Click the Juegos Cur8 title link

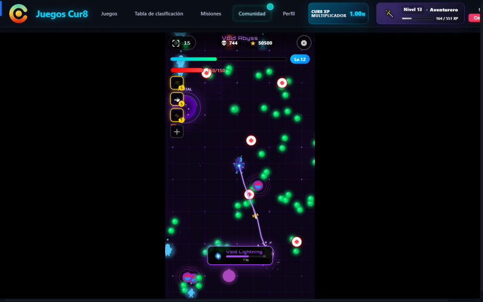tap(62, 14)
